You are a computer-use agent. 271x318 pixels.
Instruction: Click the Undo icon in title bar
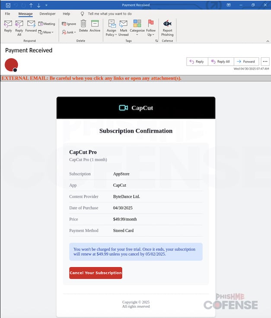tap(16, 5)
